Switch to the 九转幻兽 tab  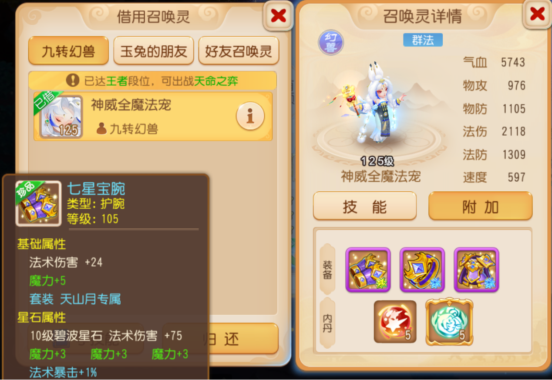pos(68,51)
